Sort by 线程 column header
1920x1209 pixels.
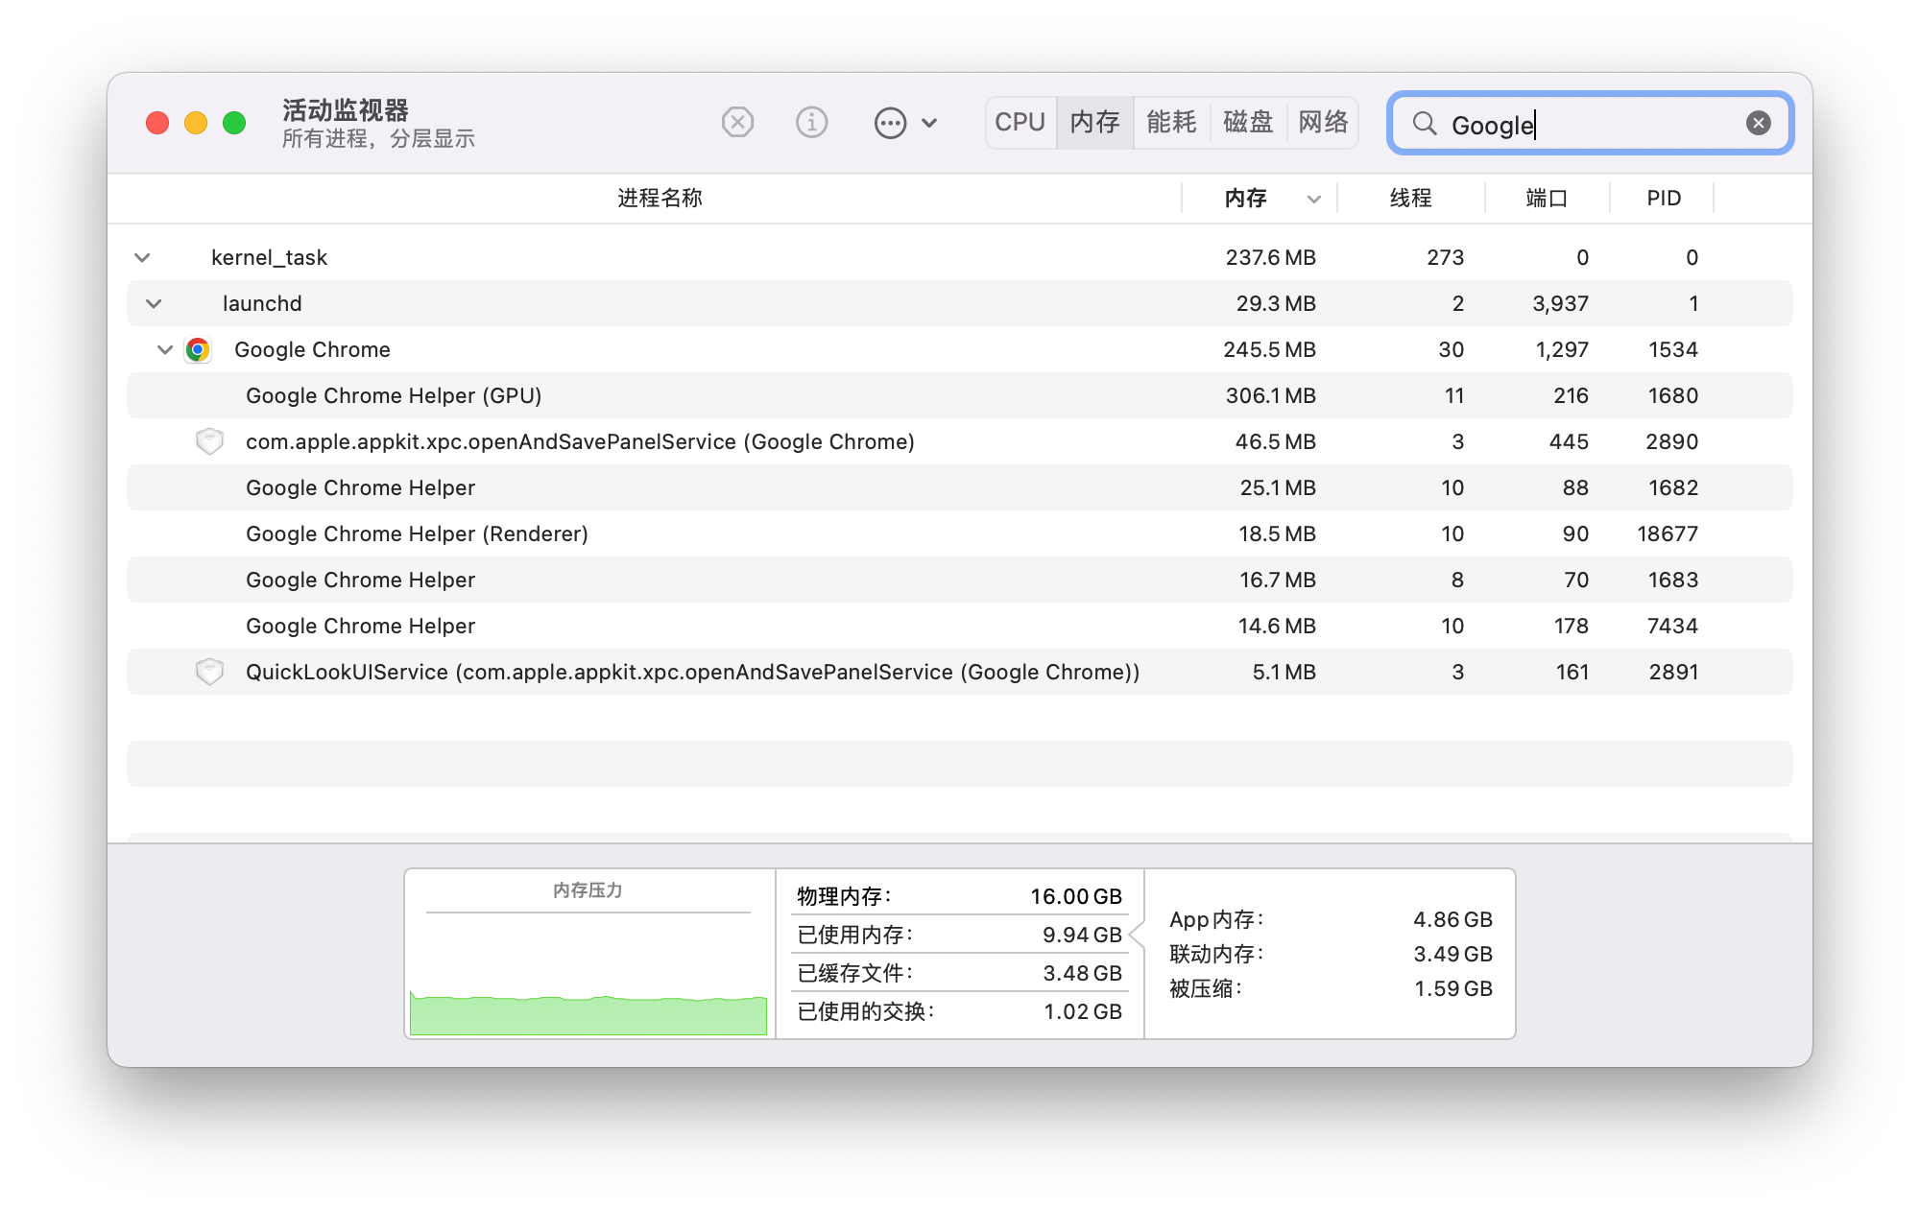1411,199
